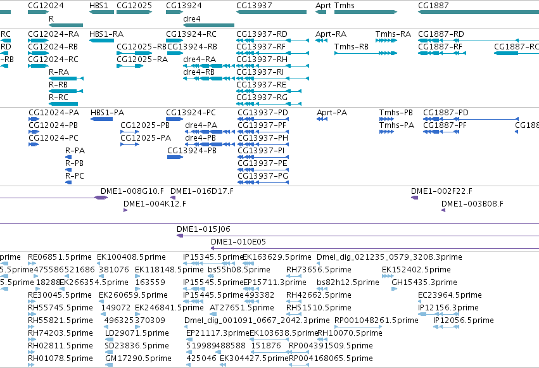This screenshot has width=539, height=368.
Task: Select transcript CG12024-RC
Action: click(53, 60)
